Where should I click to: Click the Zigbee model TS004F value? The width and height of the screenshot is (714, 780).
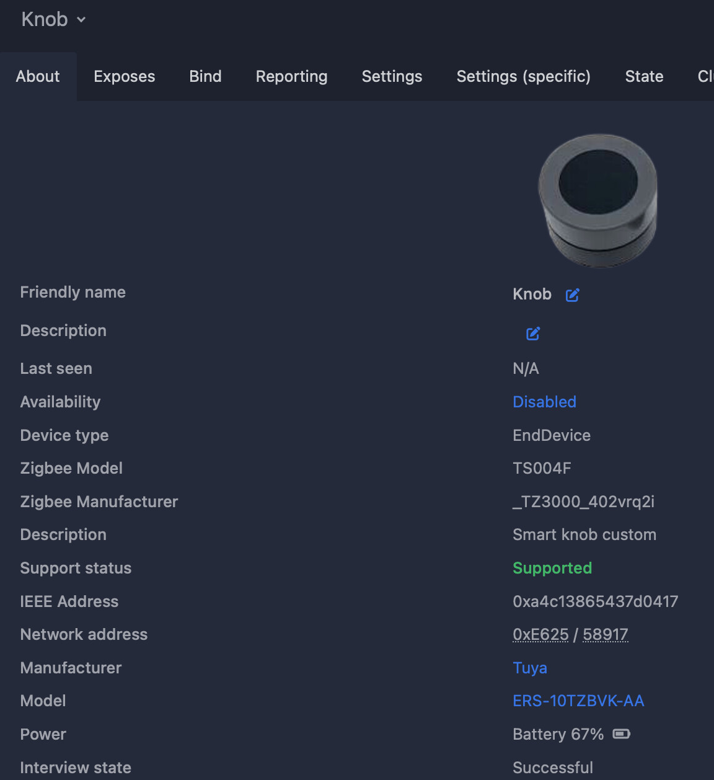click(x=542, y=468)
